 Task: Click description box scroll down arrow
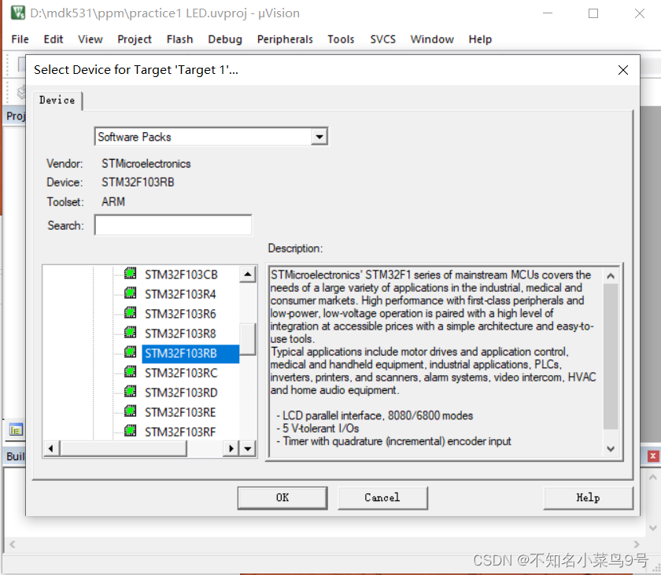(x=611, y=448)
